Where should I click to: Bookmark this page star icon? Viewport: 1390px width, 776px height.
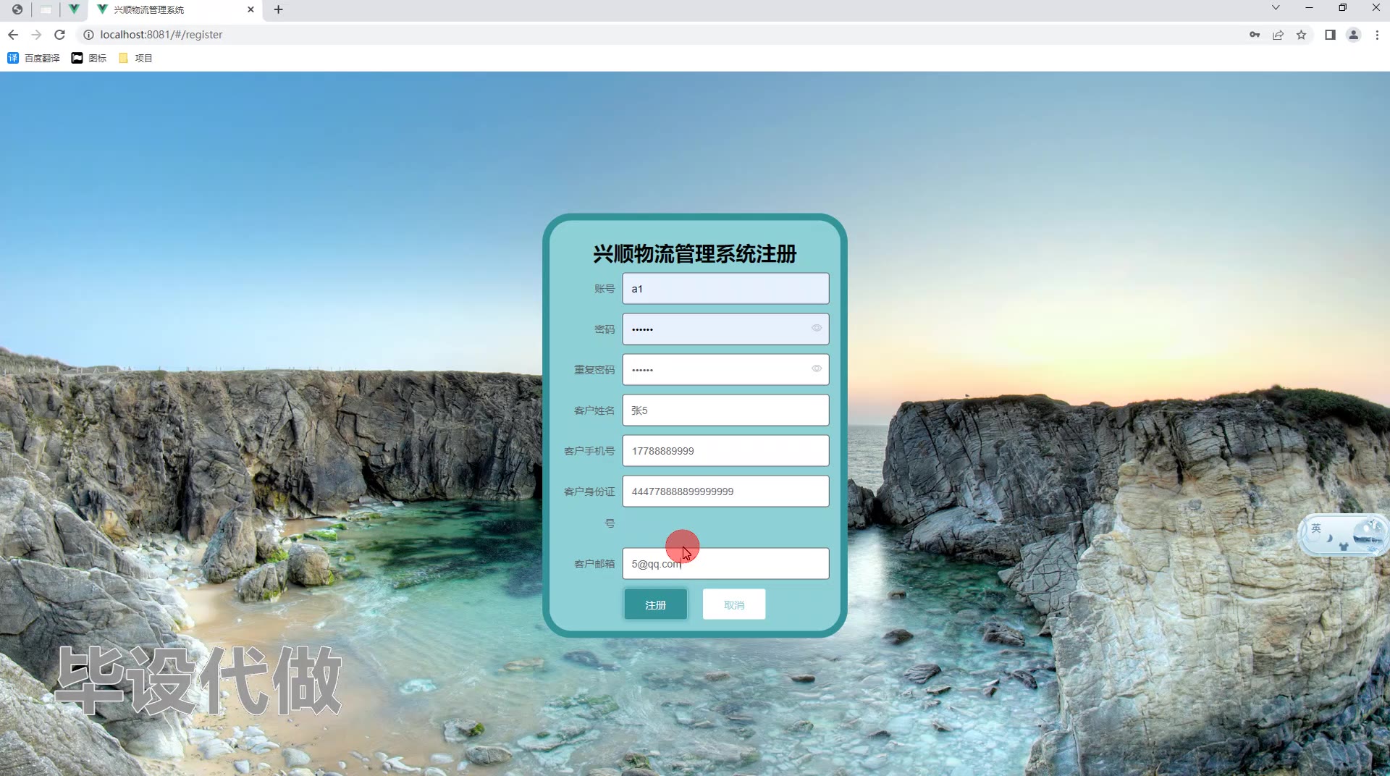1301,35
